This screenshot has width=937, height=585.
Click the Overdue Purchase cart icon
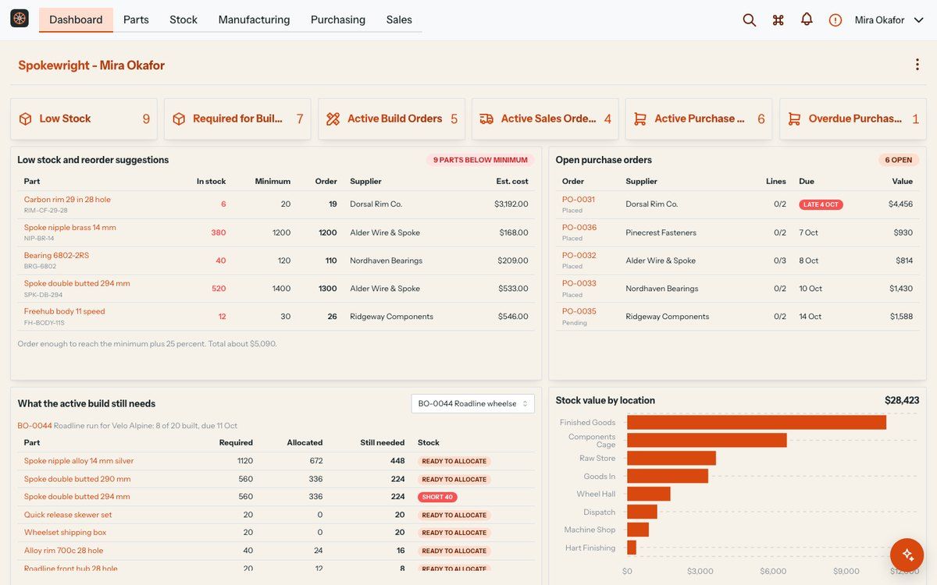(x=795, y=119)
